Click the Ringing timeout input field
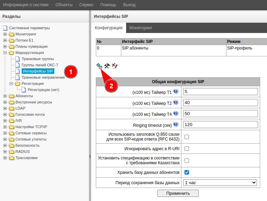267x201 pixels. point(220,124)
